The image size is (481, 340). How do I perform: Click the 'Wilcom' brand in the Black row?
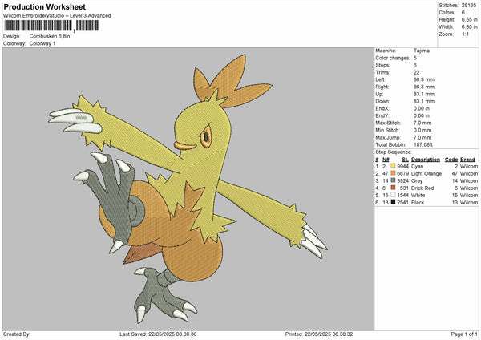(469, 203)
